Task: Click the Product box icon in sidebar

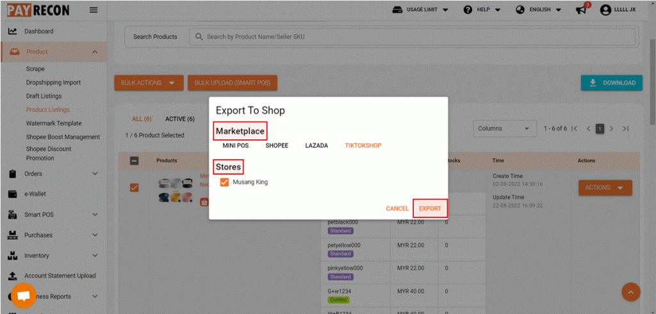Action: 15,52
